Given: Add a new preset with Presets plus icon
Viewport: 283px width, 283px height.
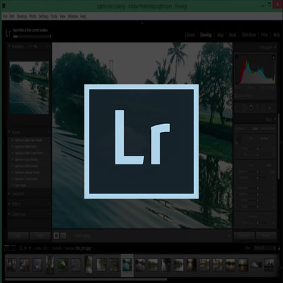Looking at the screenshot, I should tap(49, 132).
